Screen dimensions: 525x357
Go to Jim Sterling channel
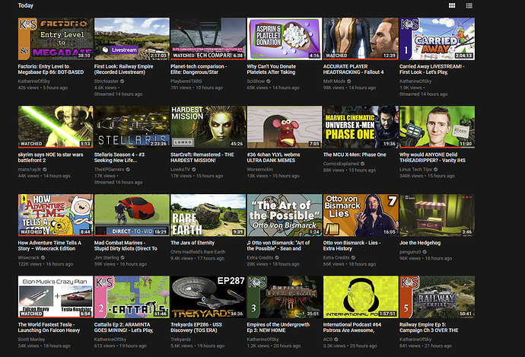(x=107, y=257)
